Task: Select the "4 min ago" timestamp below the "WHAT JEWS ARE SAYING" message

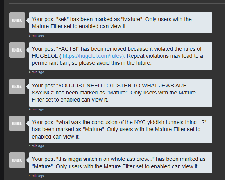Action: coord(36,109)
